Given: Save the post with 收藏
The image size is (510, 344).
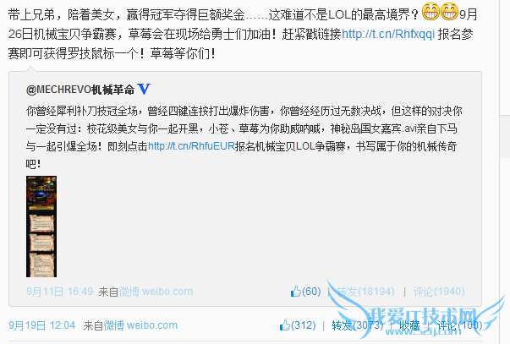Looking at the screenshot, I should (409, 325).
